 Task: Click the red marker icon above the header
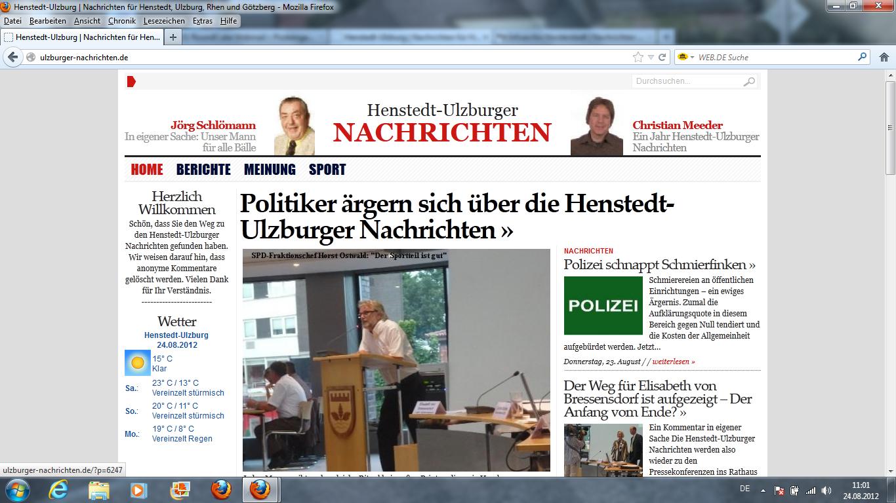(x=131, y=81)
